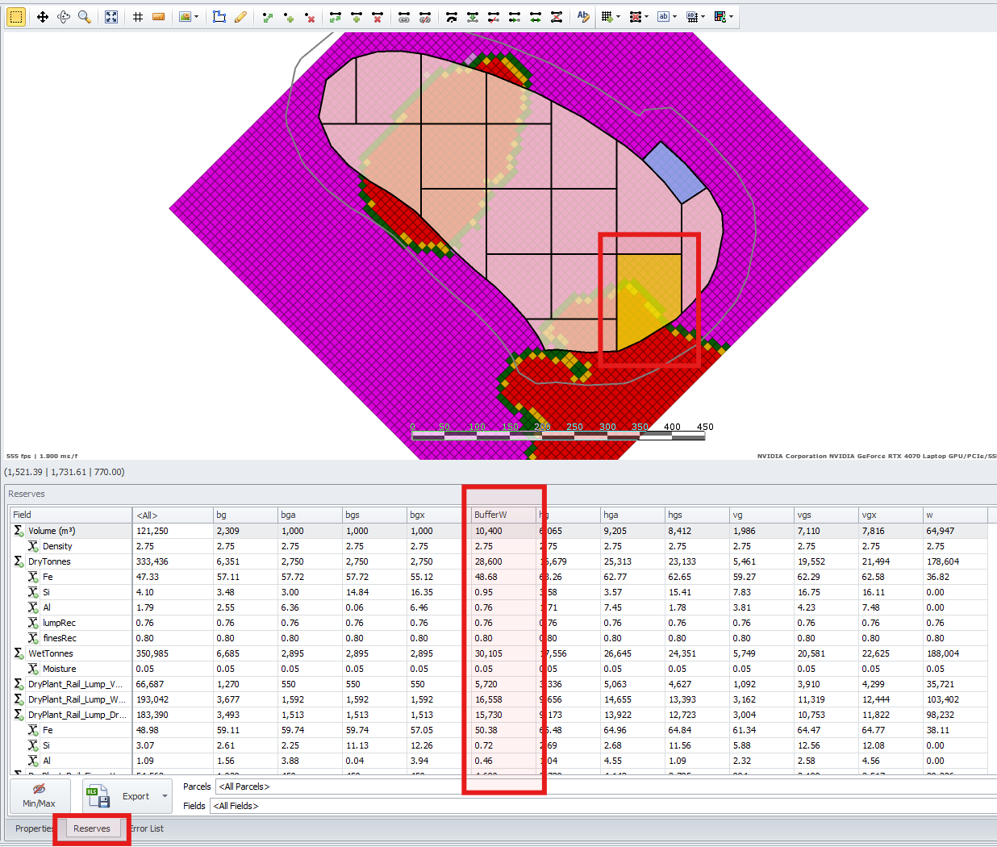Toggle Min/Max visibility button
This screenshot has width=997, height=847.
(x=39, y=795)
